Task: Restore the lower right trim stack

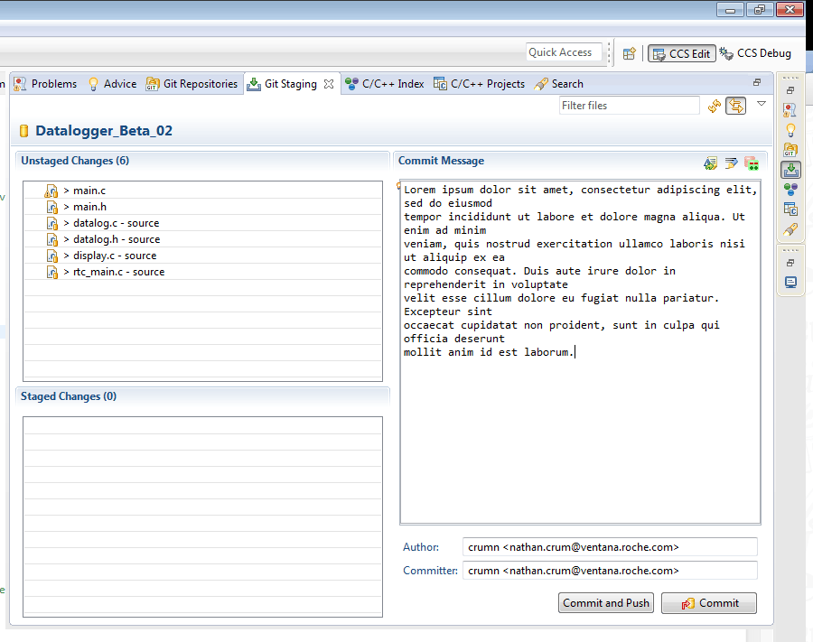Action: (790, 263)
